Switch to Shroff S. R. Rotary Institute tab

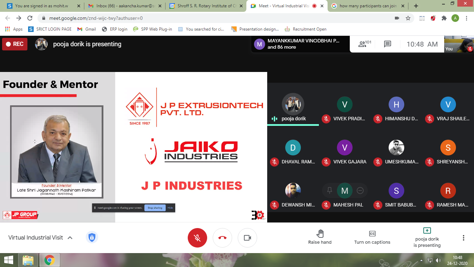pos(205,6)
